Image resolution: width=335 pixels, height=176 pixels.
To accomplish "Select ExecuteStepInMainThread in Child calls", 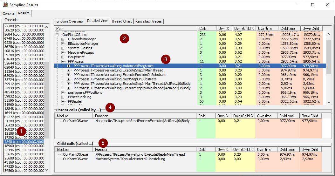I will tap(140, 154).
